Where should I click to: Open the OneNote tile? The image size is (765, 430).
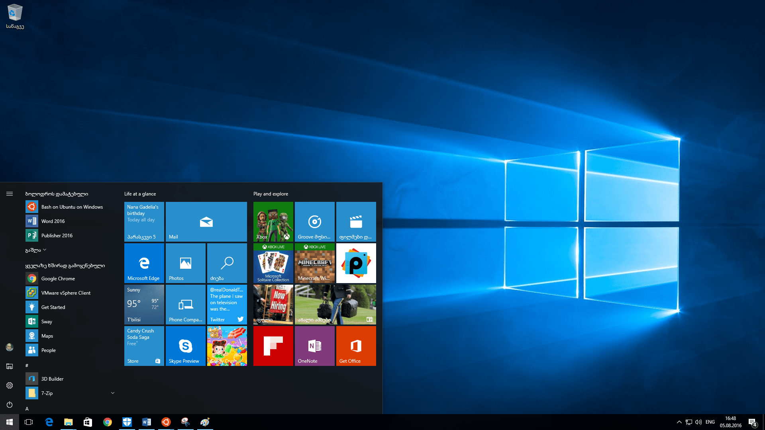tap(314, 346)
